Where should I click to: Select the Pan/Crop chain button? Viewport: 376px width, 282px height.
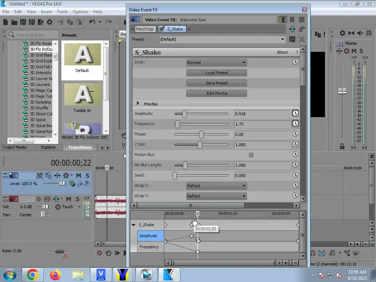(144, 29)
